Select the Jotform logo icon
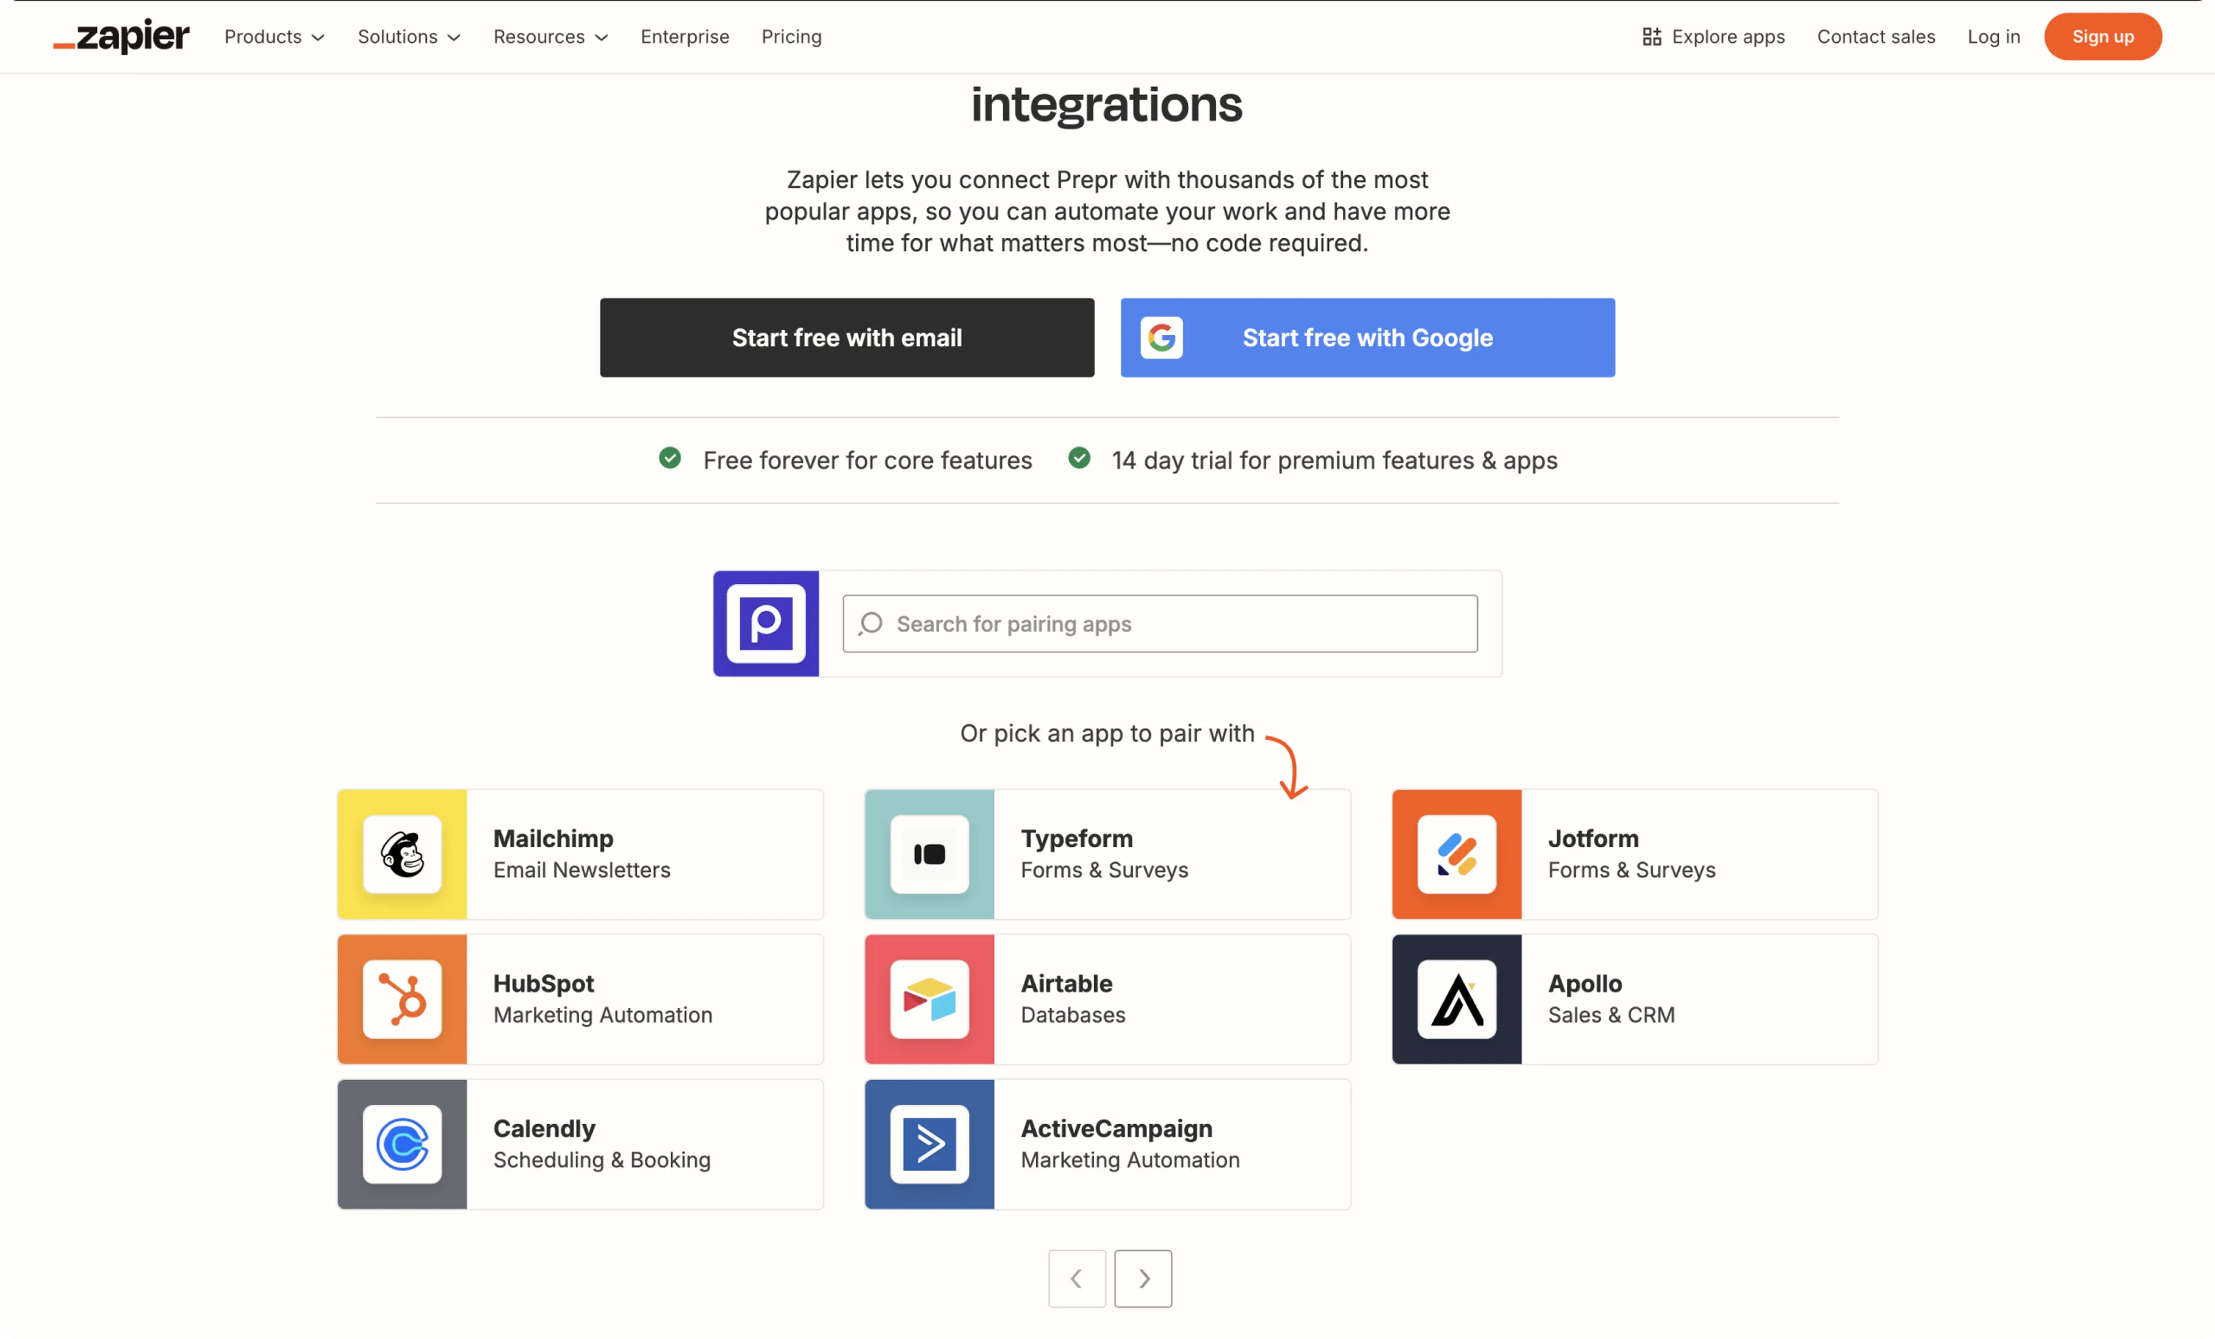Screen dimensions: 2215x1339 pos(1456,855)
